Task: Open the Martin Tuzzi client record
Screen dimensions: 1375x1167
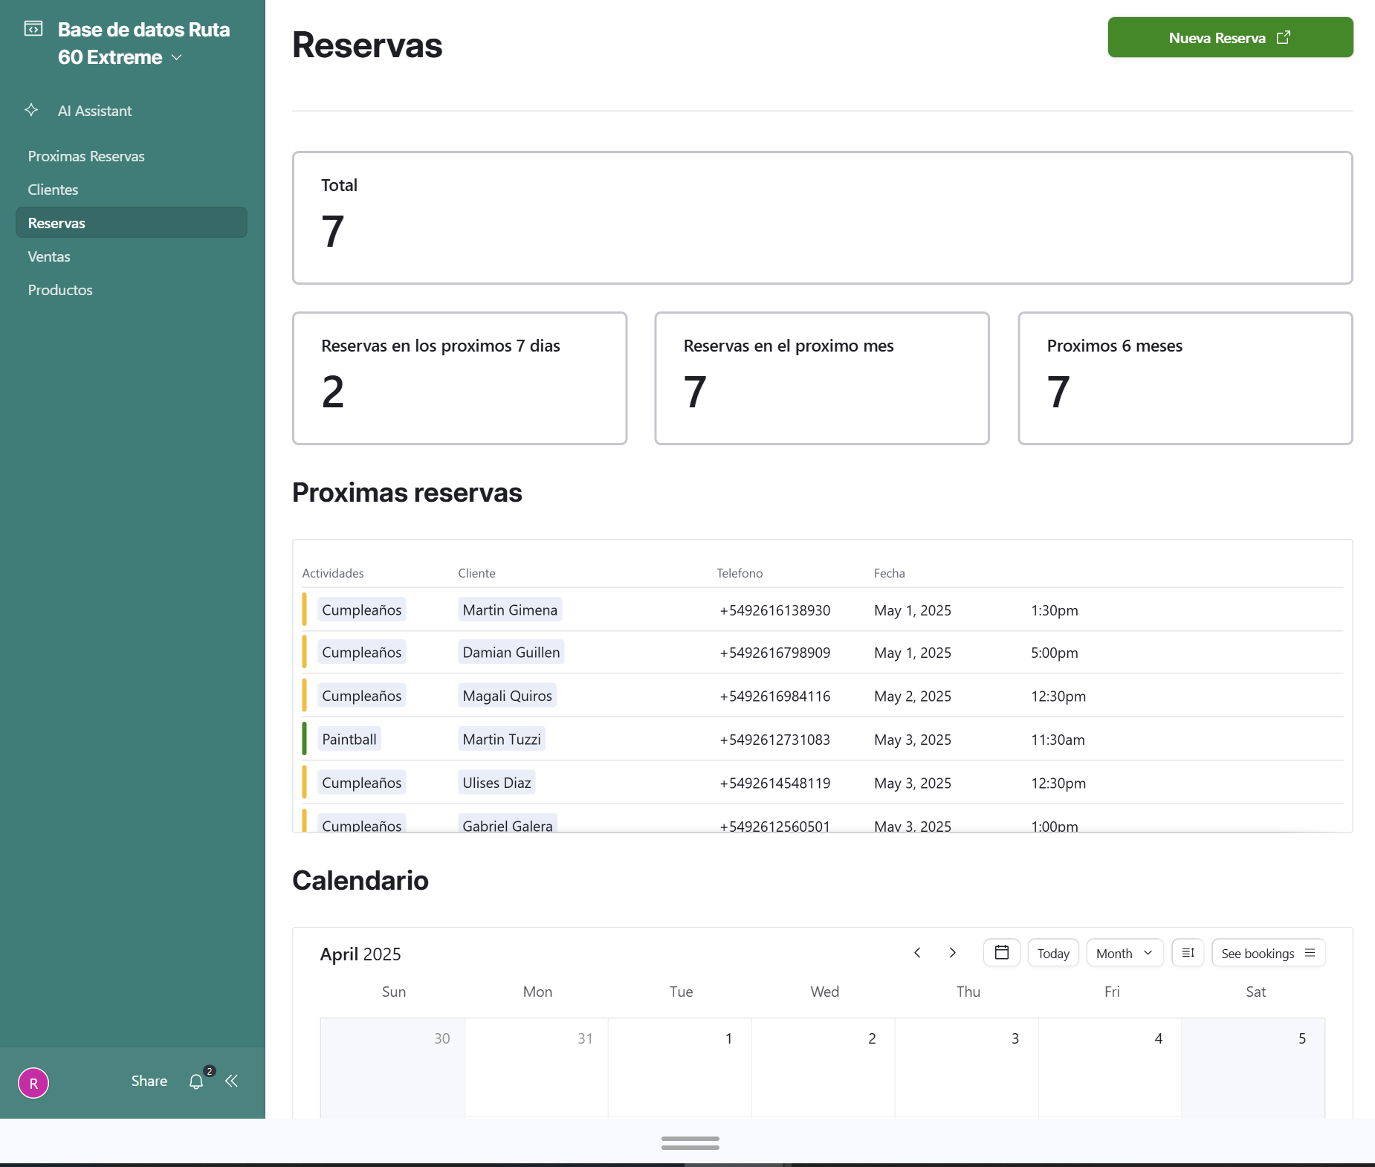Action: [x=502, y=740]
